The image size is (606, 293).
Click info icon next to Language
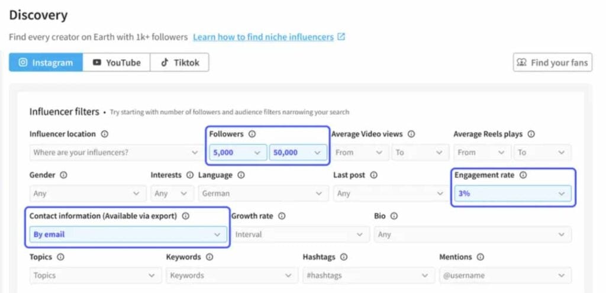241,175
